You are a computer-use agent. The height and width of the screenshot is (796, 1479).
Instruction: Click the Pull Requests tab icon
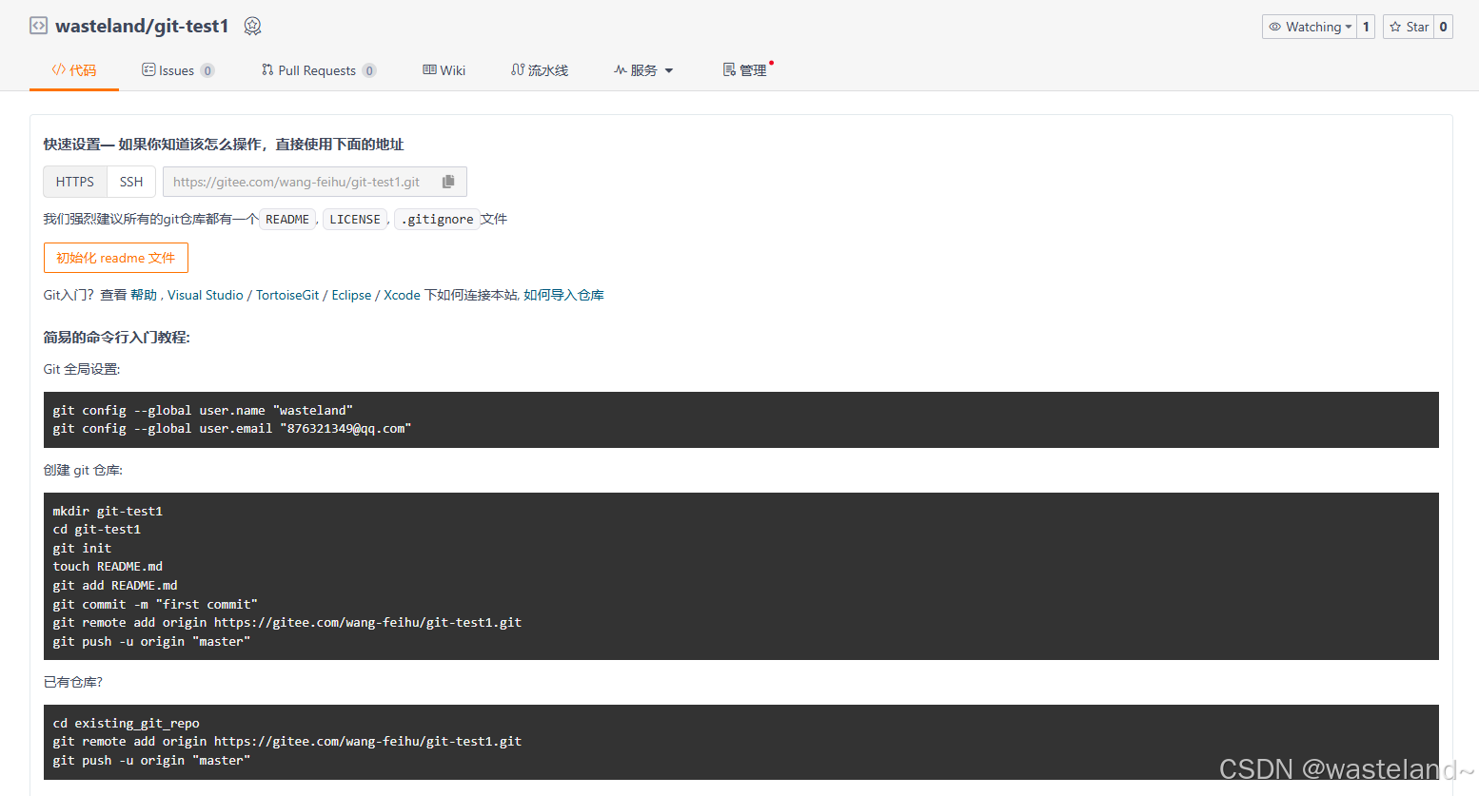point(267,69)
